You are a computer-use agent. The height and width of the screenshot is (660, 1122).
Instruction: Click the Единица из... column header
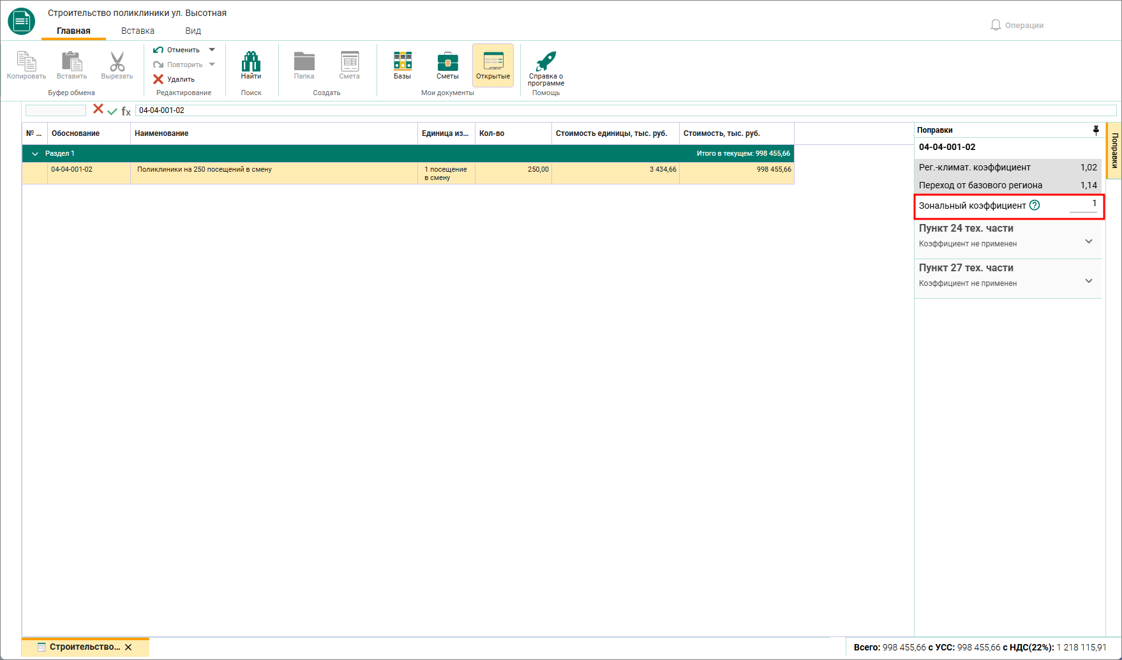(446, 133)
